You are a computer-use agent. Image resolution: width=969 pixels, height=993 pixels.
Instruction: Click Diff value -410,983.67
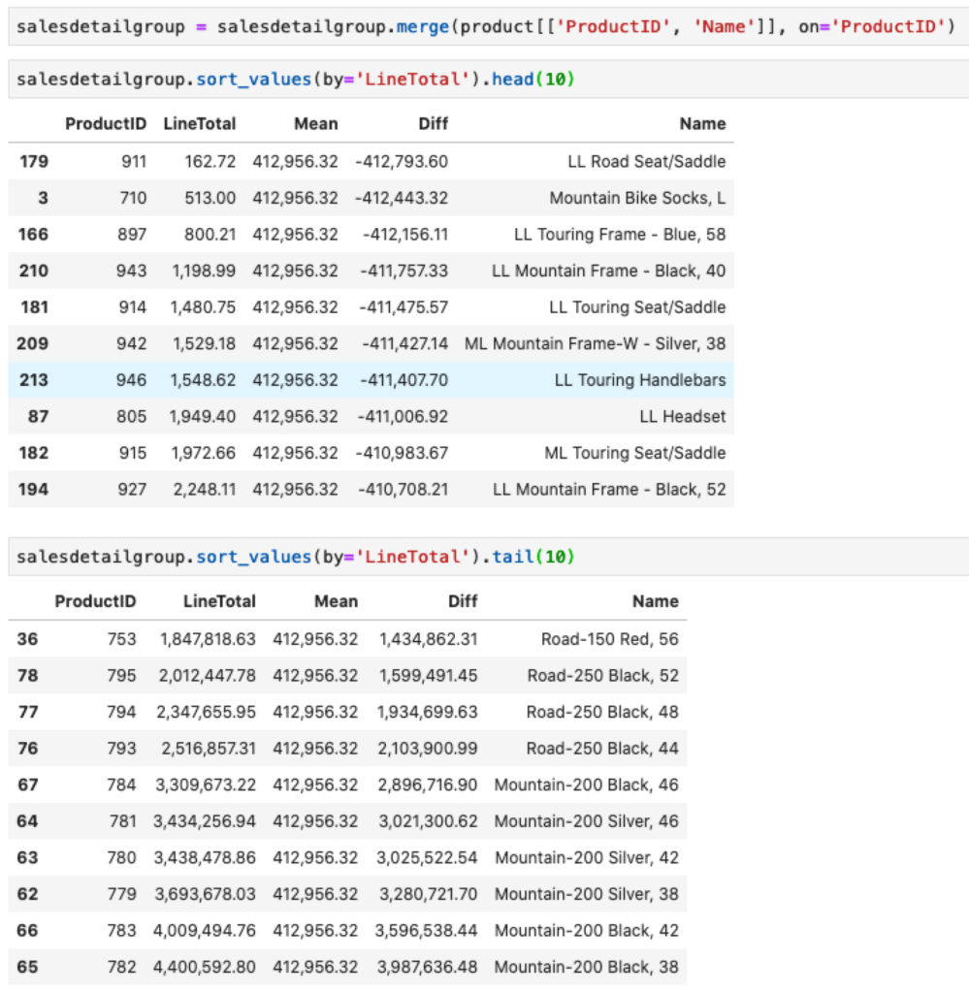[x=402, y=453]
